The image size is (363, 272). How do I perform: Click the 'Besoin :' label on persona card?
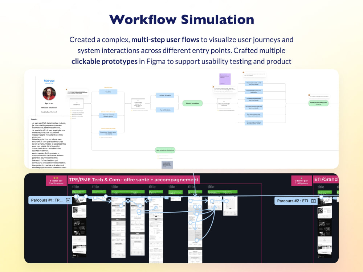(x=34, y=119)
